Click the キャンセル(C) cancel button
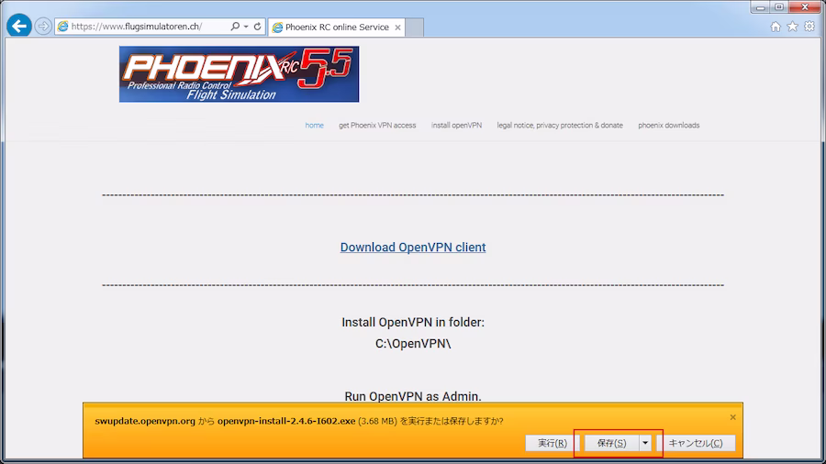This screenshot has height=464, width=826. pos(696,443)
